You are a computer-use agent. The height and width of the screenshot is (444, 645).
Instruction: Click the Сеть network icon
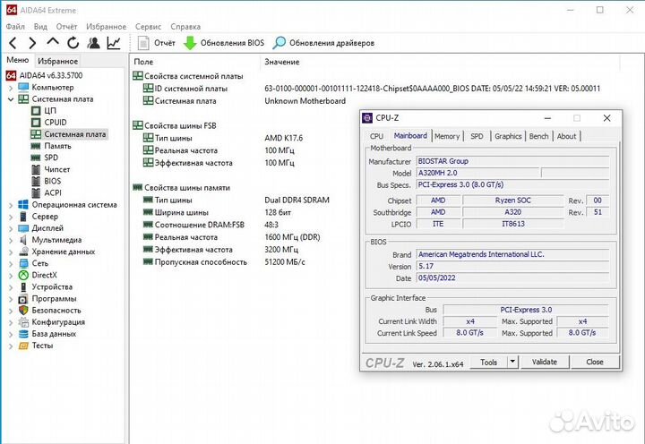pos(23,263)
